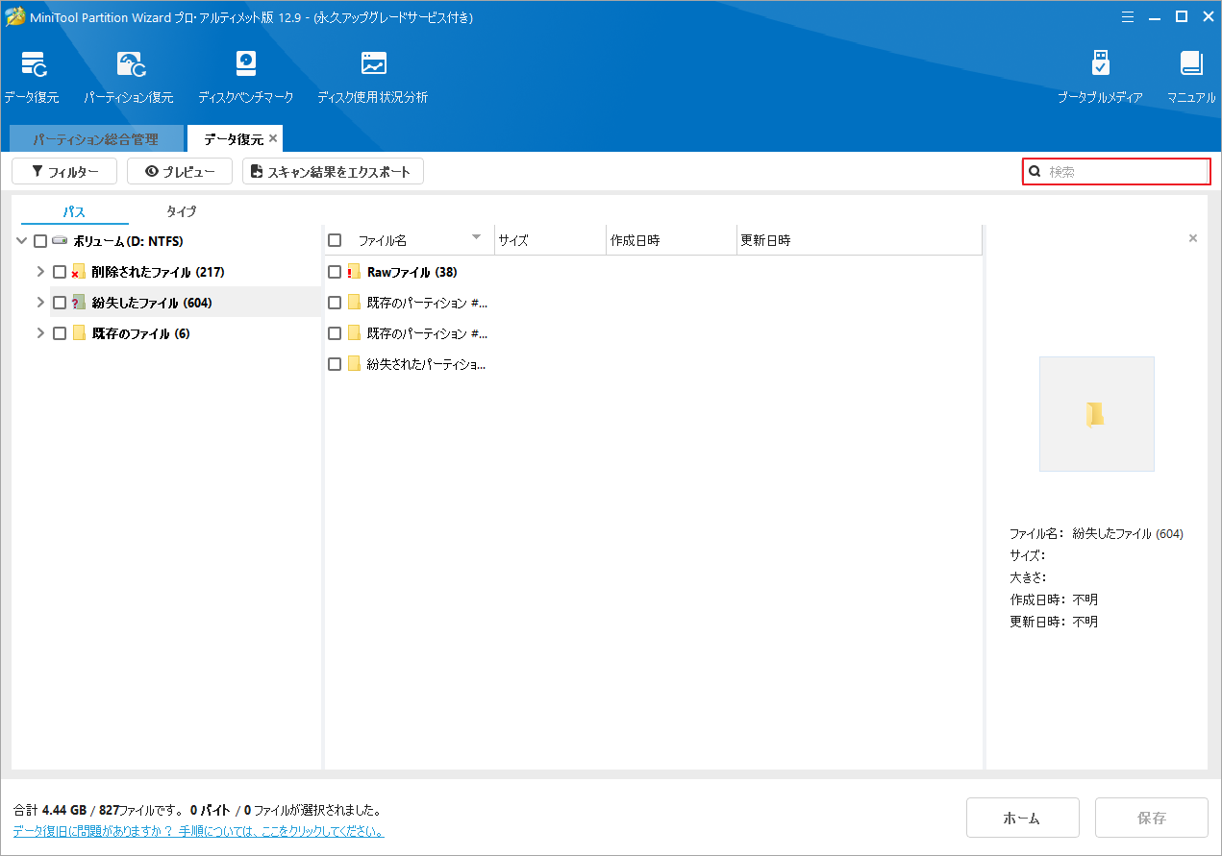Open the データ復元 tool in the ribbon
This screenshot has height=856, width=1222.
(x=32, y=78)
